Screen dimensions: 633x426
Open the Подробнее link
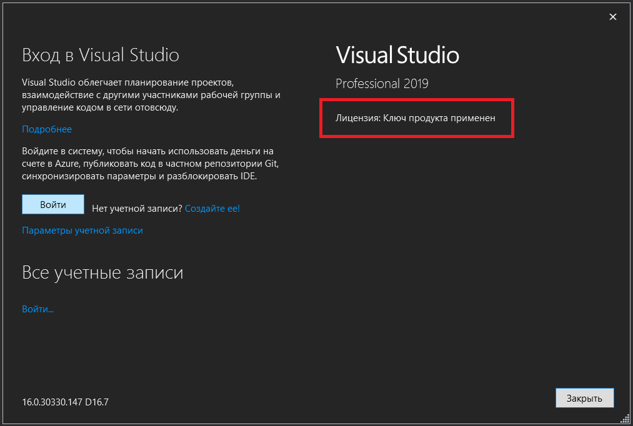tap(47, 129)
